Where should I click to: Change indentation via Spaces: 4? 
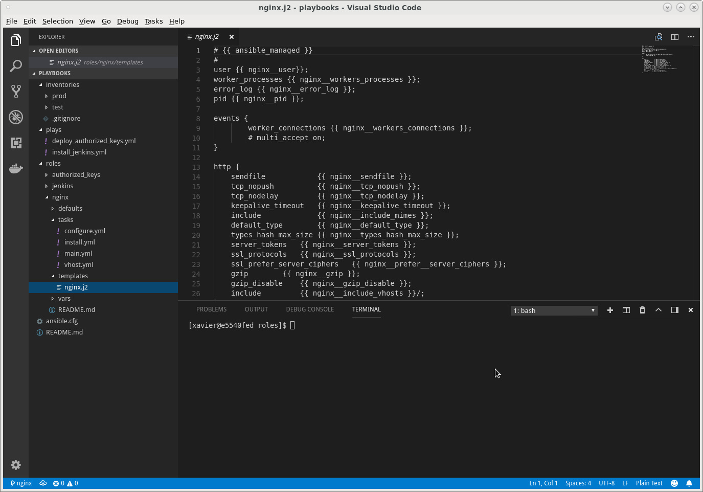[x=578, y=483]
